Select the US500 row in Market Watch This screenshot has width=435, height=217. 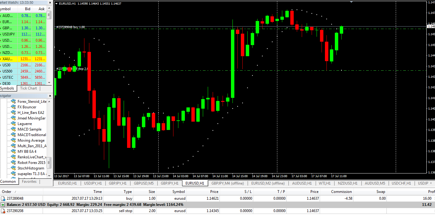pos(23,71)
